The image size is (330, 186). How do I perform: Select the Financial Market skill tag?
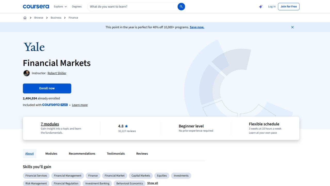click(x=115, y=176)
